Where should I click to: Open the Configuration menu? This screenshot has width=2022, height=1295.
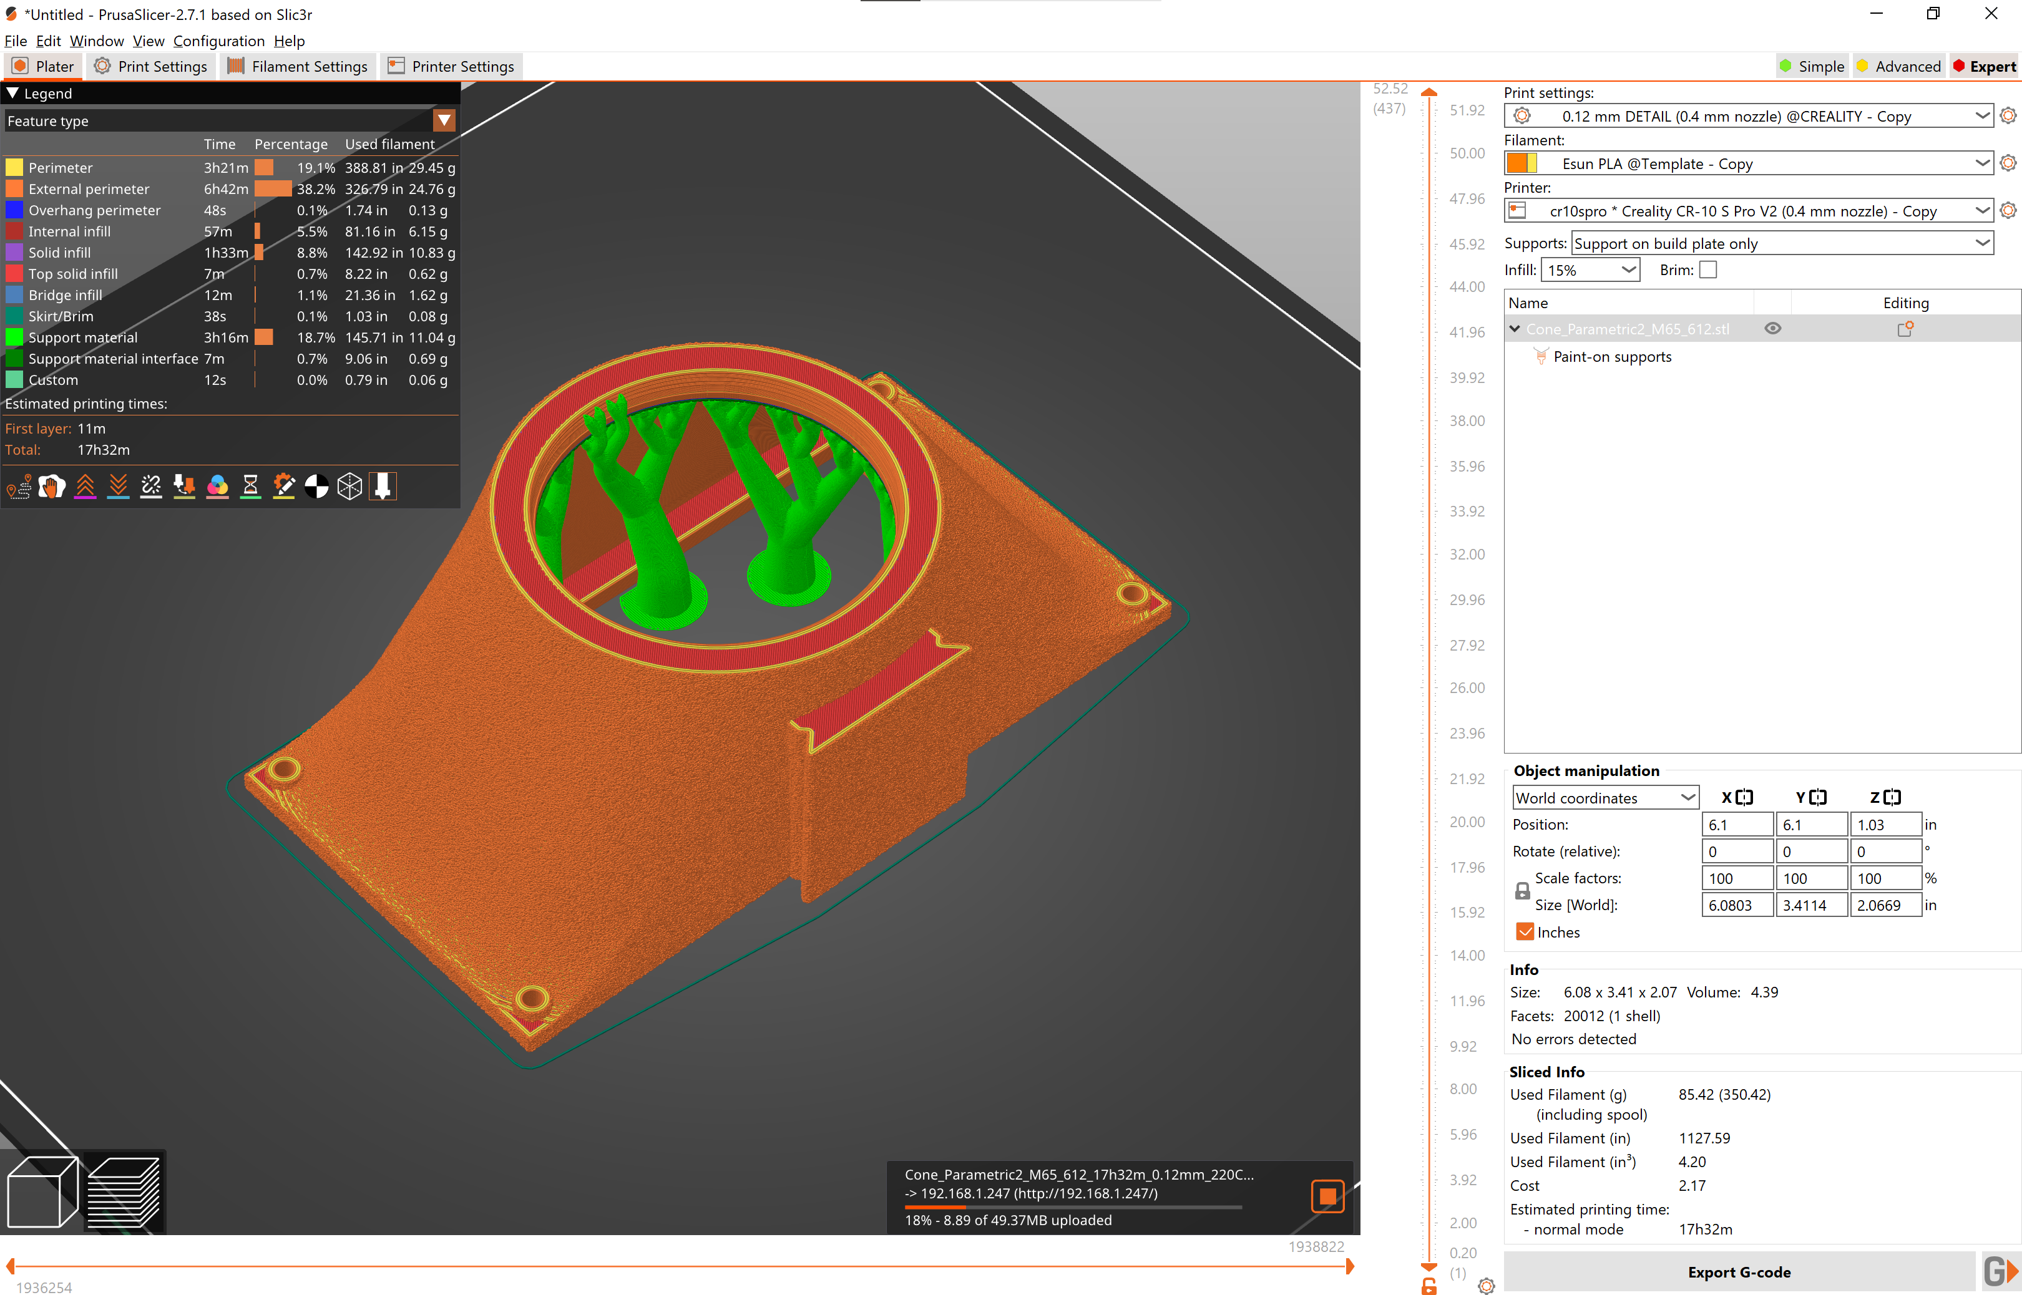(218, 41)
